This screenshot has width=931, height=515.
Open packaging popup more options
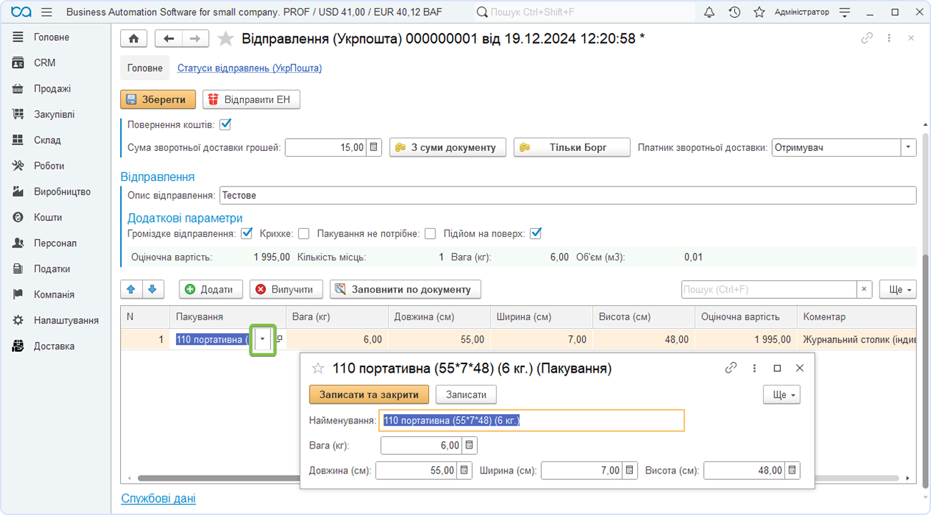tap(754, 368)
